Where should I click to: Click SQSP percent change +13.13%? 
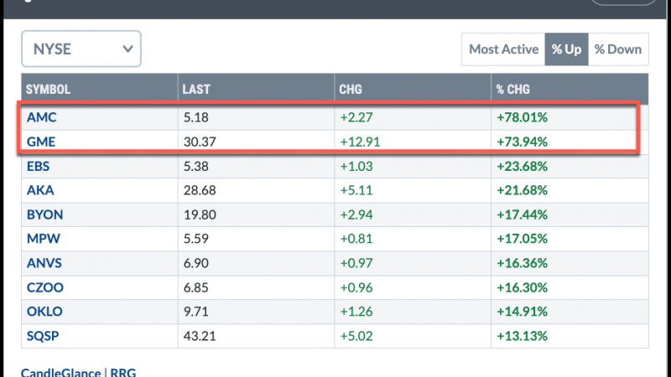tap(522, 336)
